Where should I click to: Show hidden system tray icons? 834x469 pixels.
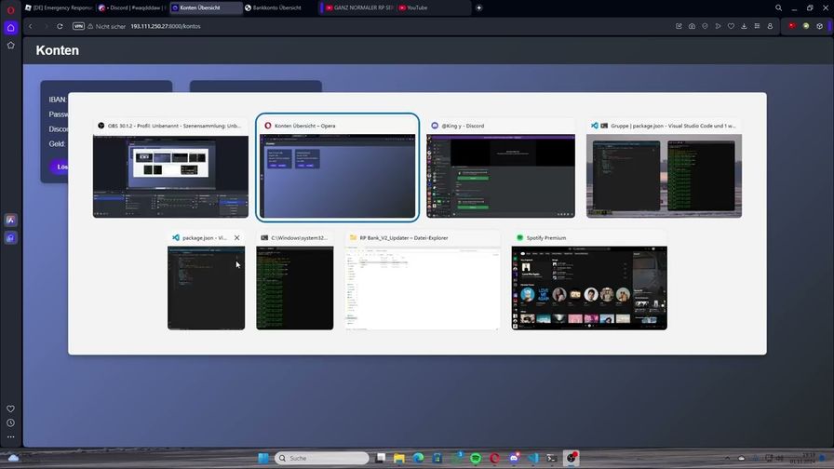(727, 458)
